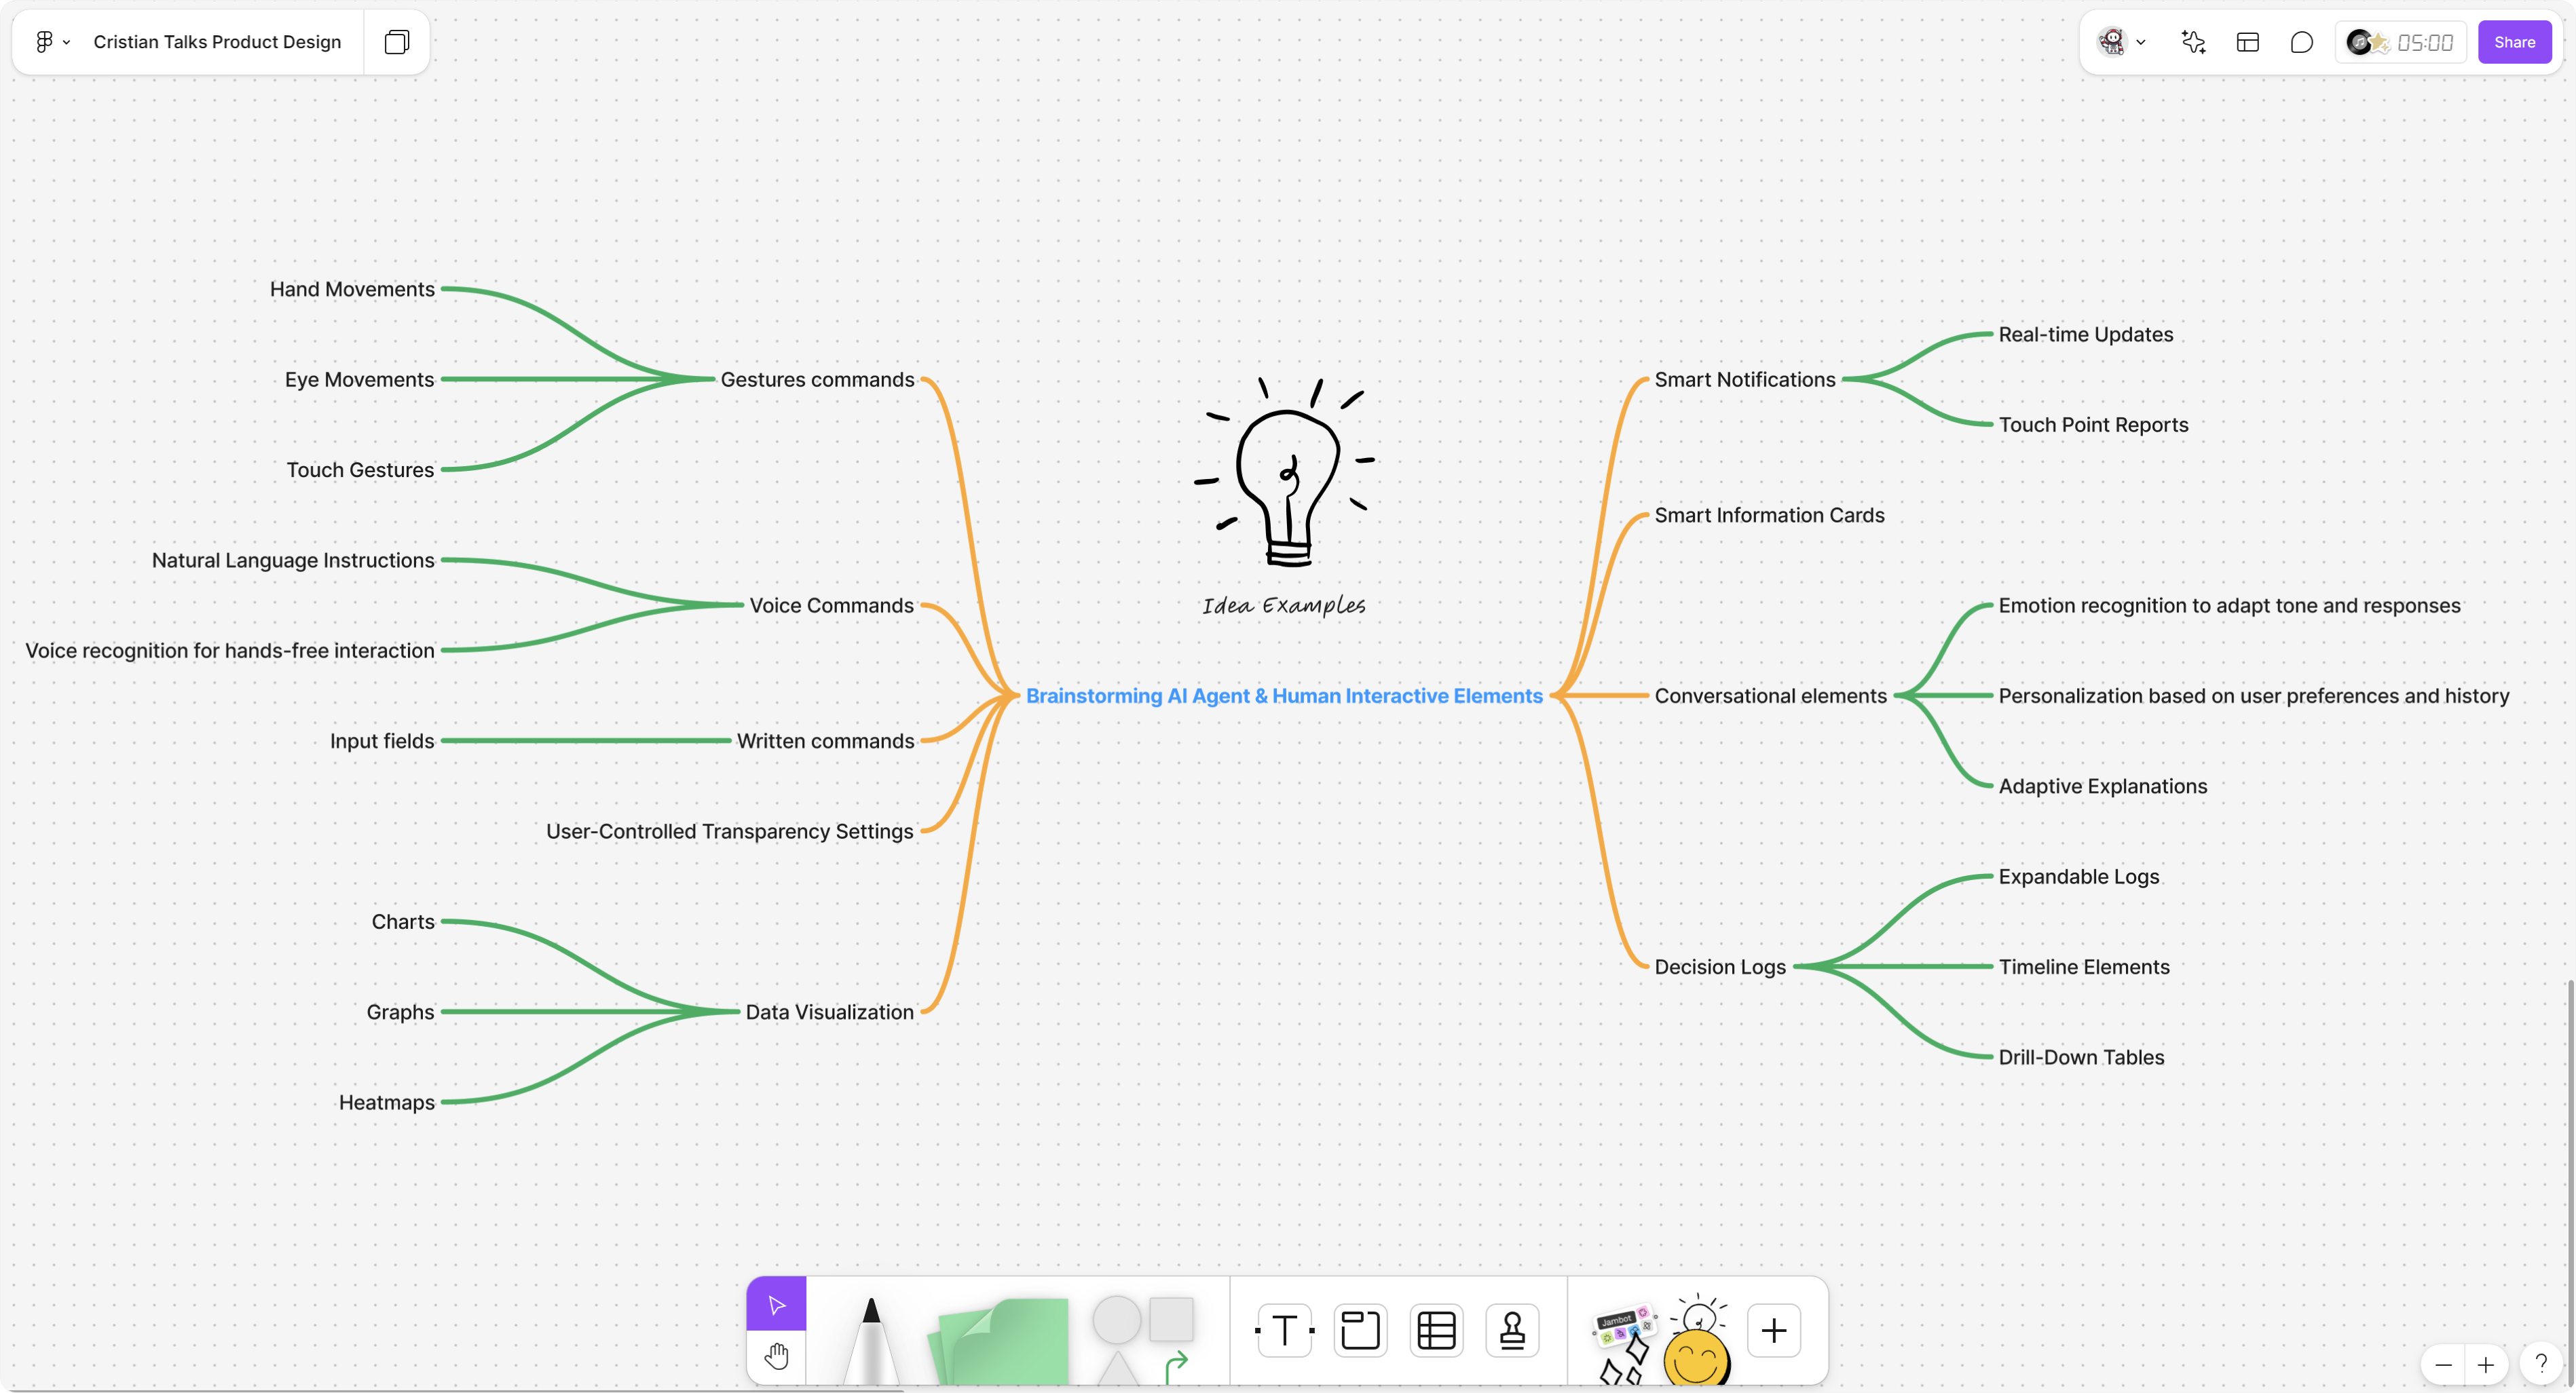Click the file title Cristian Talks Product Design
The height and width of the screenshot is (1393, 2576).
(217, 42)
